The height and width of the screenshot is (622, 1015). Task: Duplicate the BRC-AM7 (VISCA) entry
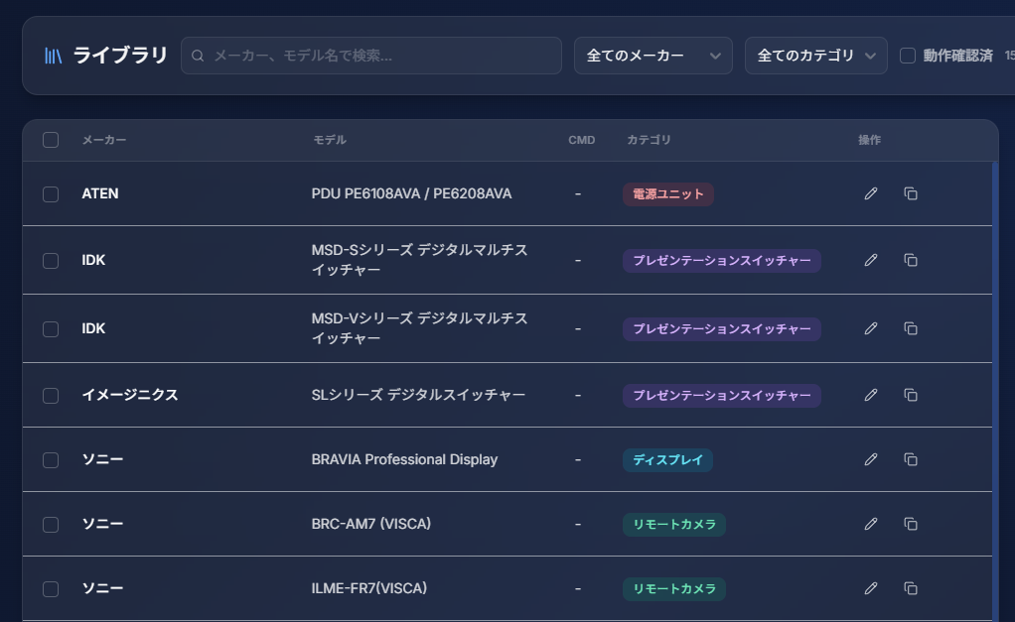pos(910,524)
